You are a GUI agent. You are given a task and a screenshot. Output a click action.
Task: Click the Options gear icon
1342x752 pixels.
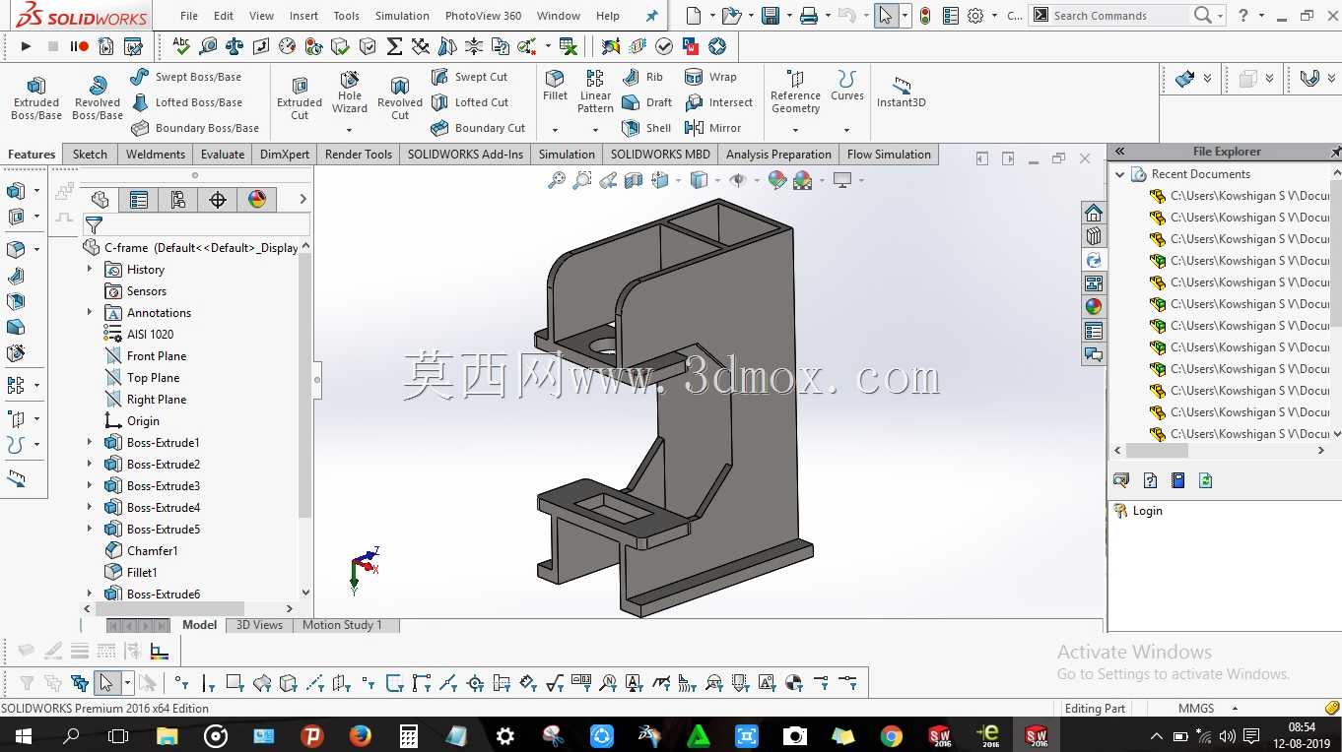pyautogui.click(x=975, y=16)
